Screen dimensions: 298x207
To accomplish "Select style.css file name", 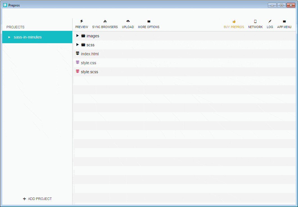I will (x=89, y=63).
